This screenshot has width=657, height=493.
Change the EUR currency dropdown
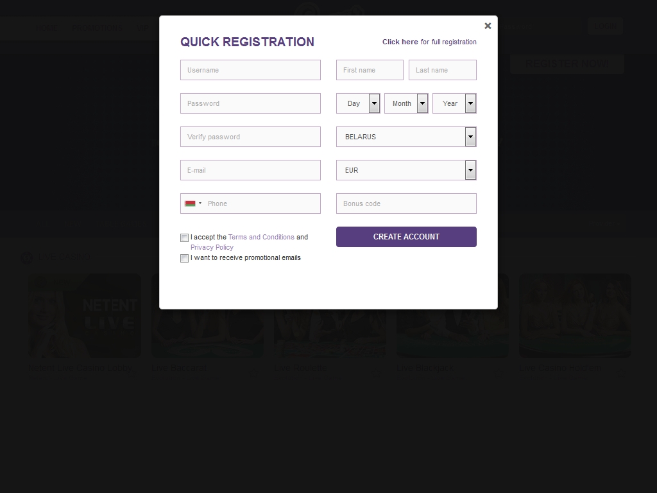click(x=406, y=170)
